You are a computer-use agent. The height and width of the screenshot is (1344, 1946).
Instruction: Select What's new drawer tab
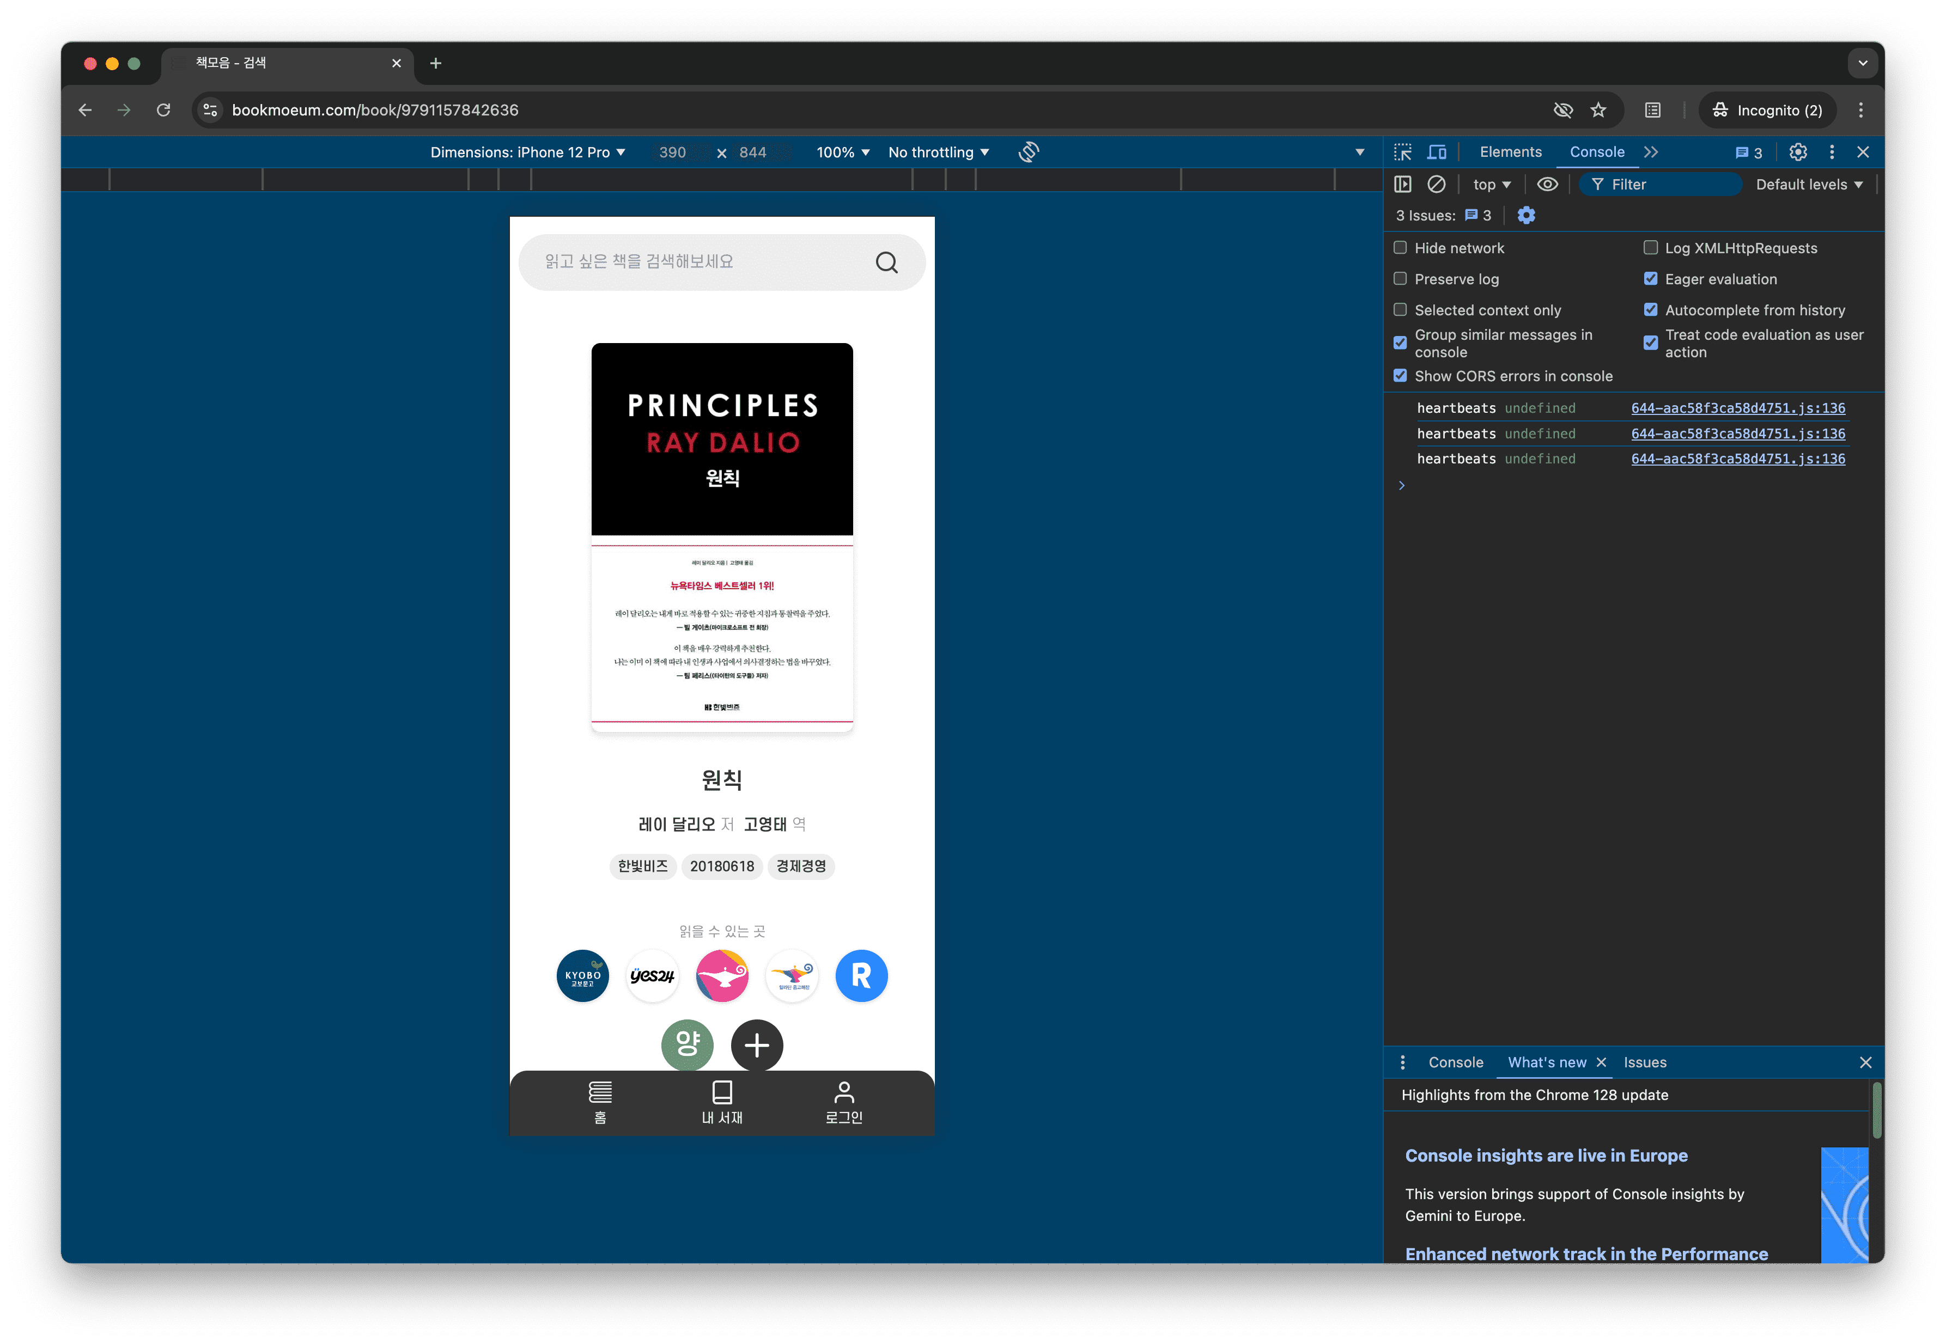point(1547,1063)
